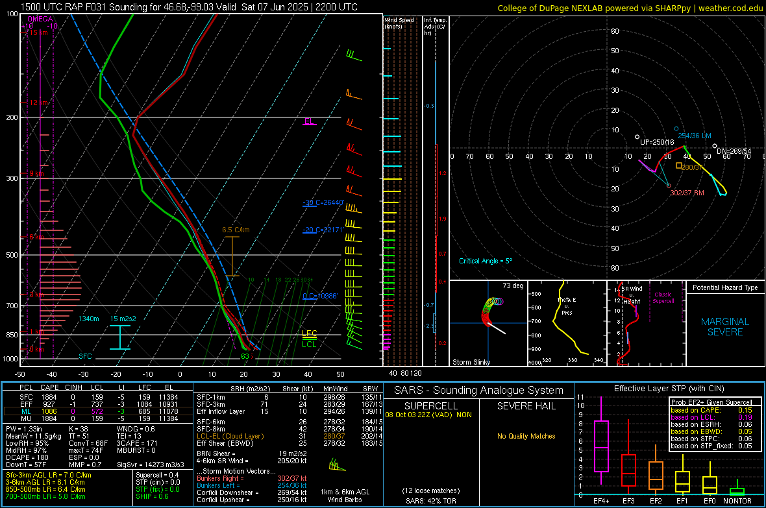Click the 302/37 RM hodograph label

(x=687, y=193)
